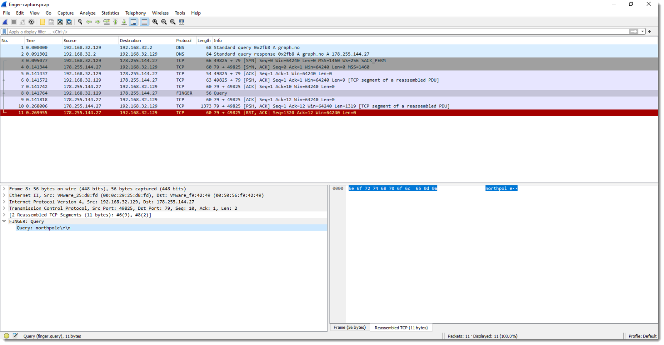Switch to Reassembled TCP (11 bytes) tab

[401, 328]
